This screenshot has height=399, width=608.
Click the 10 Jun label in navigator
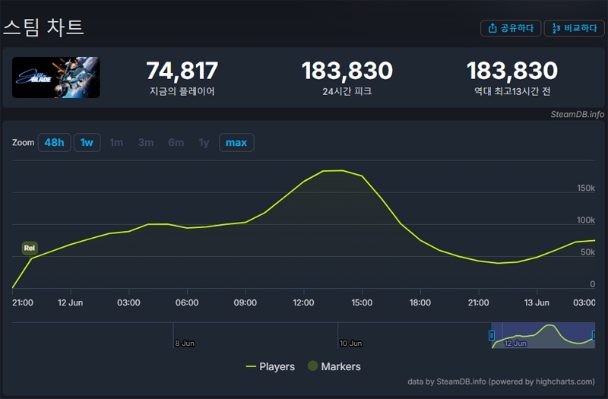pos(351,344)
